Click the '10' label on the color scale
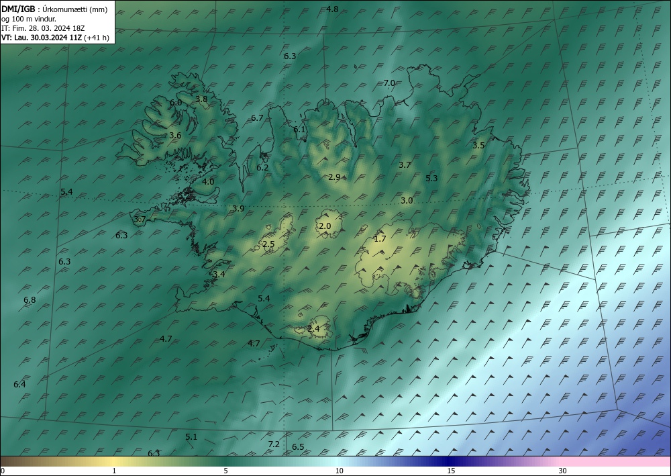 pyautogui.click(x=339, y=471)
